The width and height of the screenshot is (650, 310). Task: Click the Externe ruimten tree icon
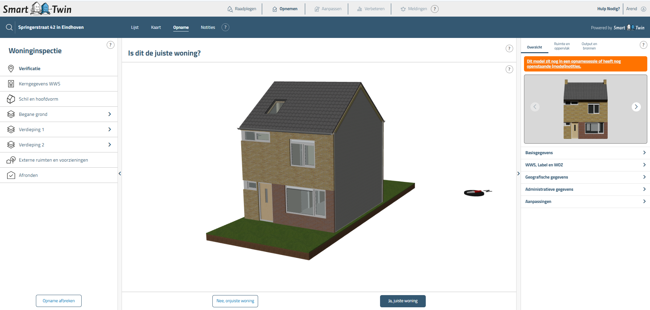coord(11,160)
